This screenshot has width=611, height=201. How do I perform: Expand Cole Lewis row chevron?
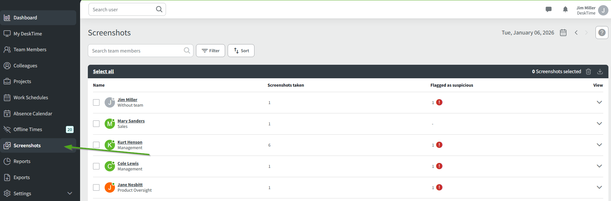click(599, 166)
